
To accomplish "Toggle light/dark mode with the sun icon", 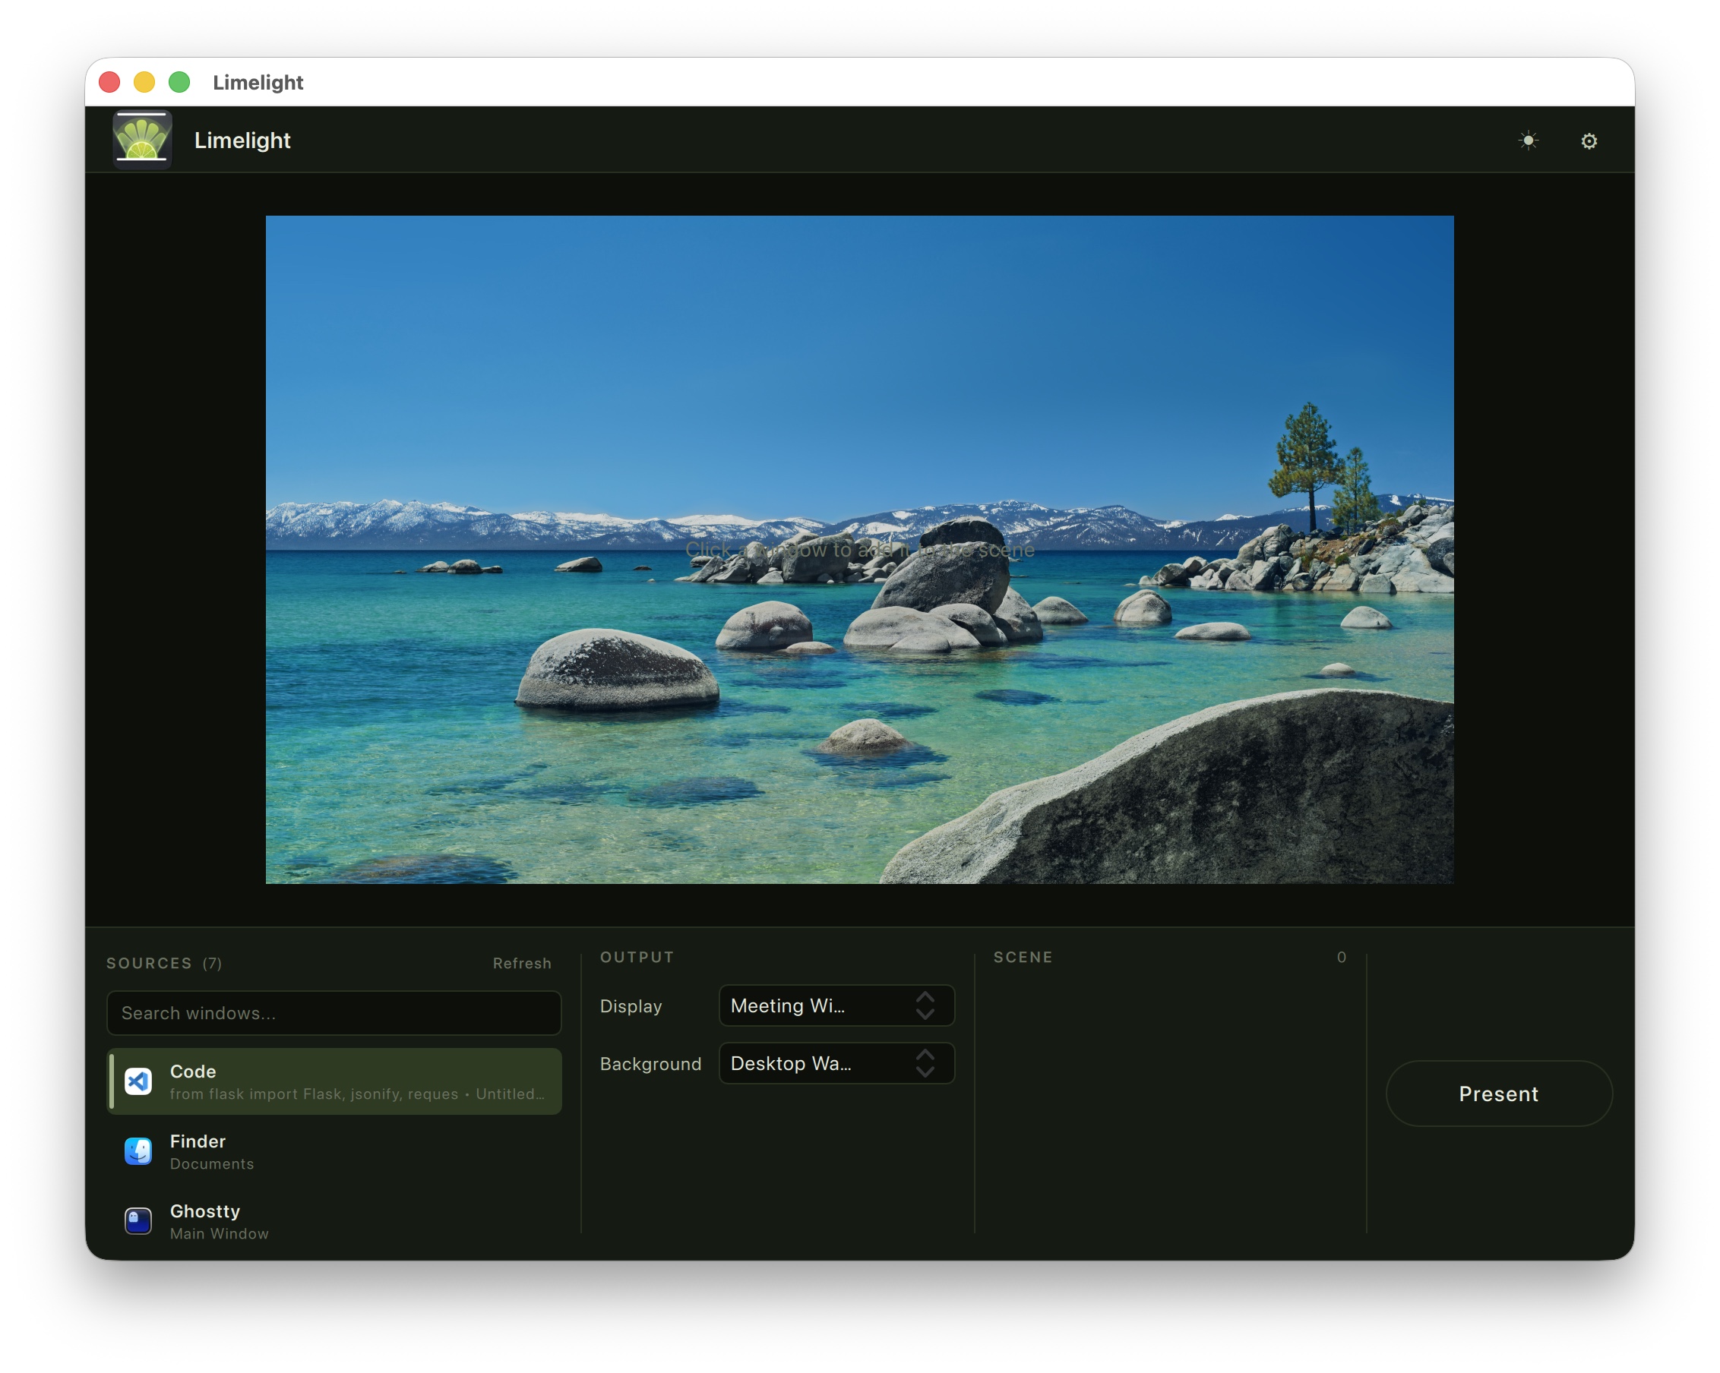I will pos(1528,140).
